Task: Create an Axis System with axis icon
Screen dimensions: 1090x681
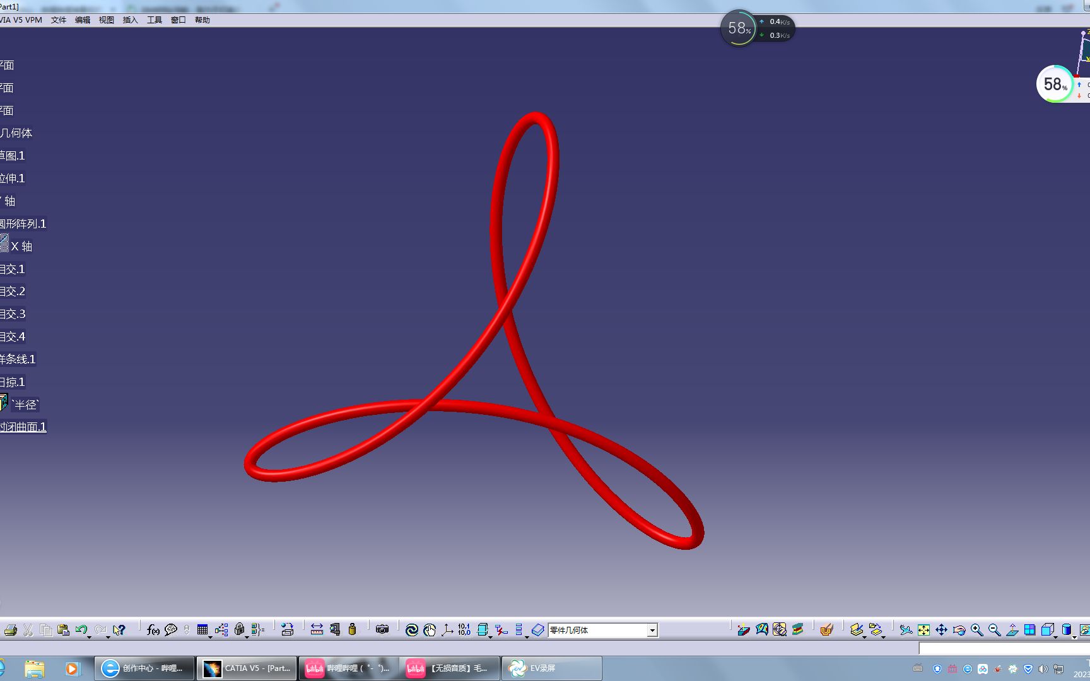Action: pyautogui.click(x=447, y=630)
